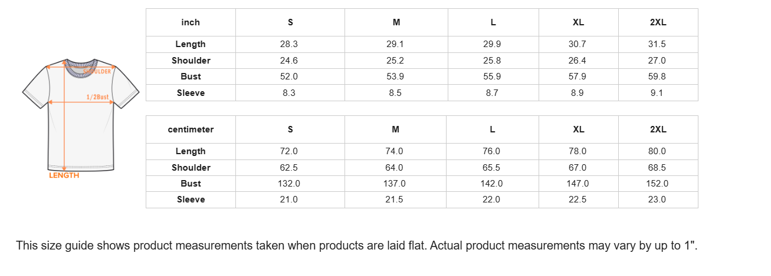Click the 28.3 Length value for size S
The height and width of the screenshot is (276, 771).
click(x=289, y=44)
